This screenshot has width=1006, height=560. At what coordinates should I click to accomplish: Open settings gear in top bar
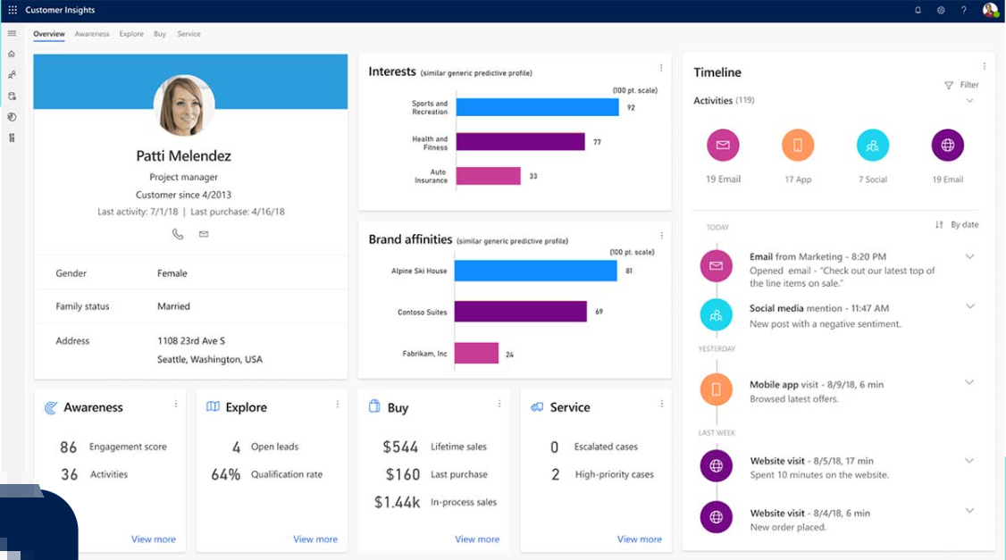pos(941,10)
